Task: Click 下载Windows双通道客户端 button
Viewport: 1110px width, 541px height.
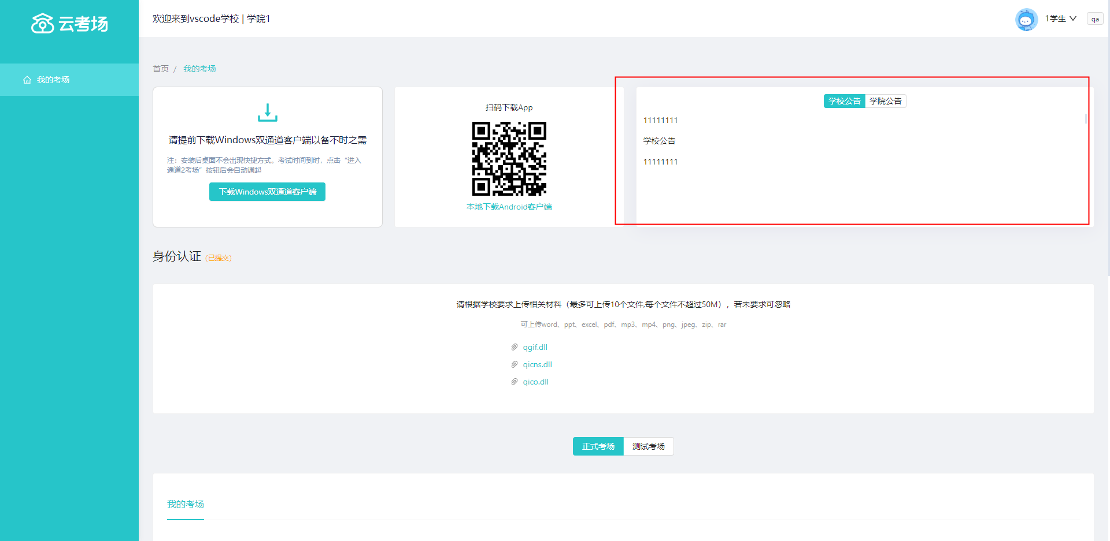Action: 267,192
